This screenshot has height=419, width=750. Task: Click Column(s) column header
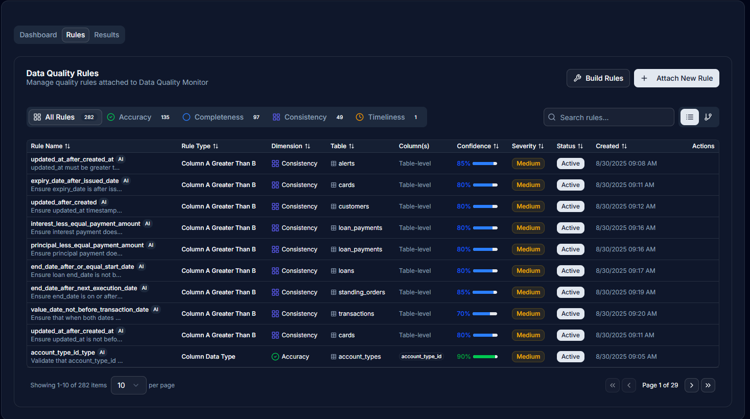coord(414,146)
